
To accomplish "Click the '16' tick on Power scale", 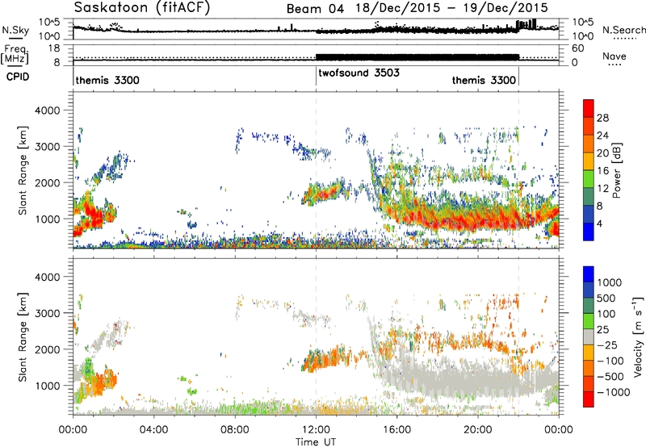I will (x=602, y=171).
